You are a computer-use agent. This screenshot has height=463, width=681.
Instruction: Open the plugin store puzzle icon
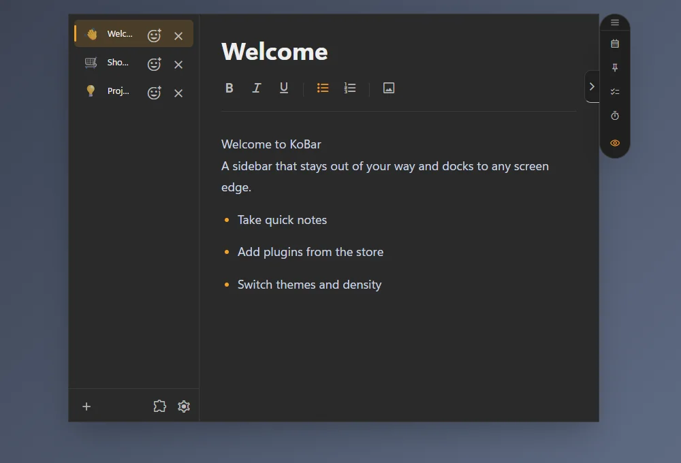[160, 406]
